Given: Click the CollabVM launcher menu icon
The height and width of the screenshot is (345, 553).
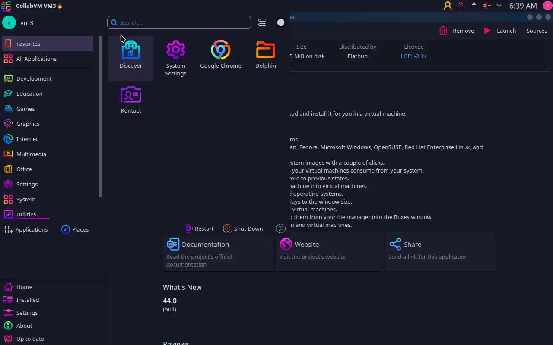Looking at the screenshot, I should [x=6, y=6].
